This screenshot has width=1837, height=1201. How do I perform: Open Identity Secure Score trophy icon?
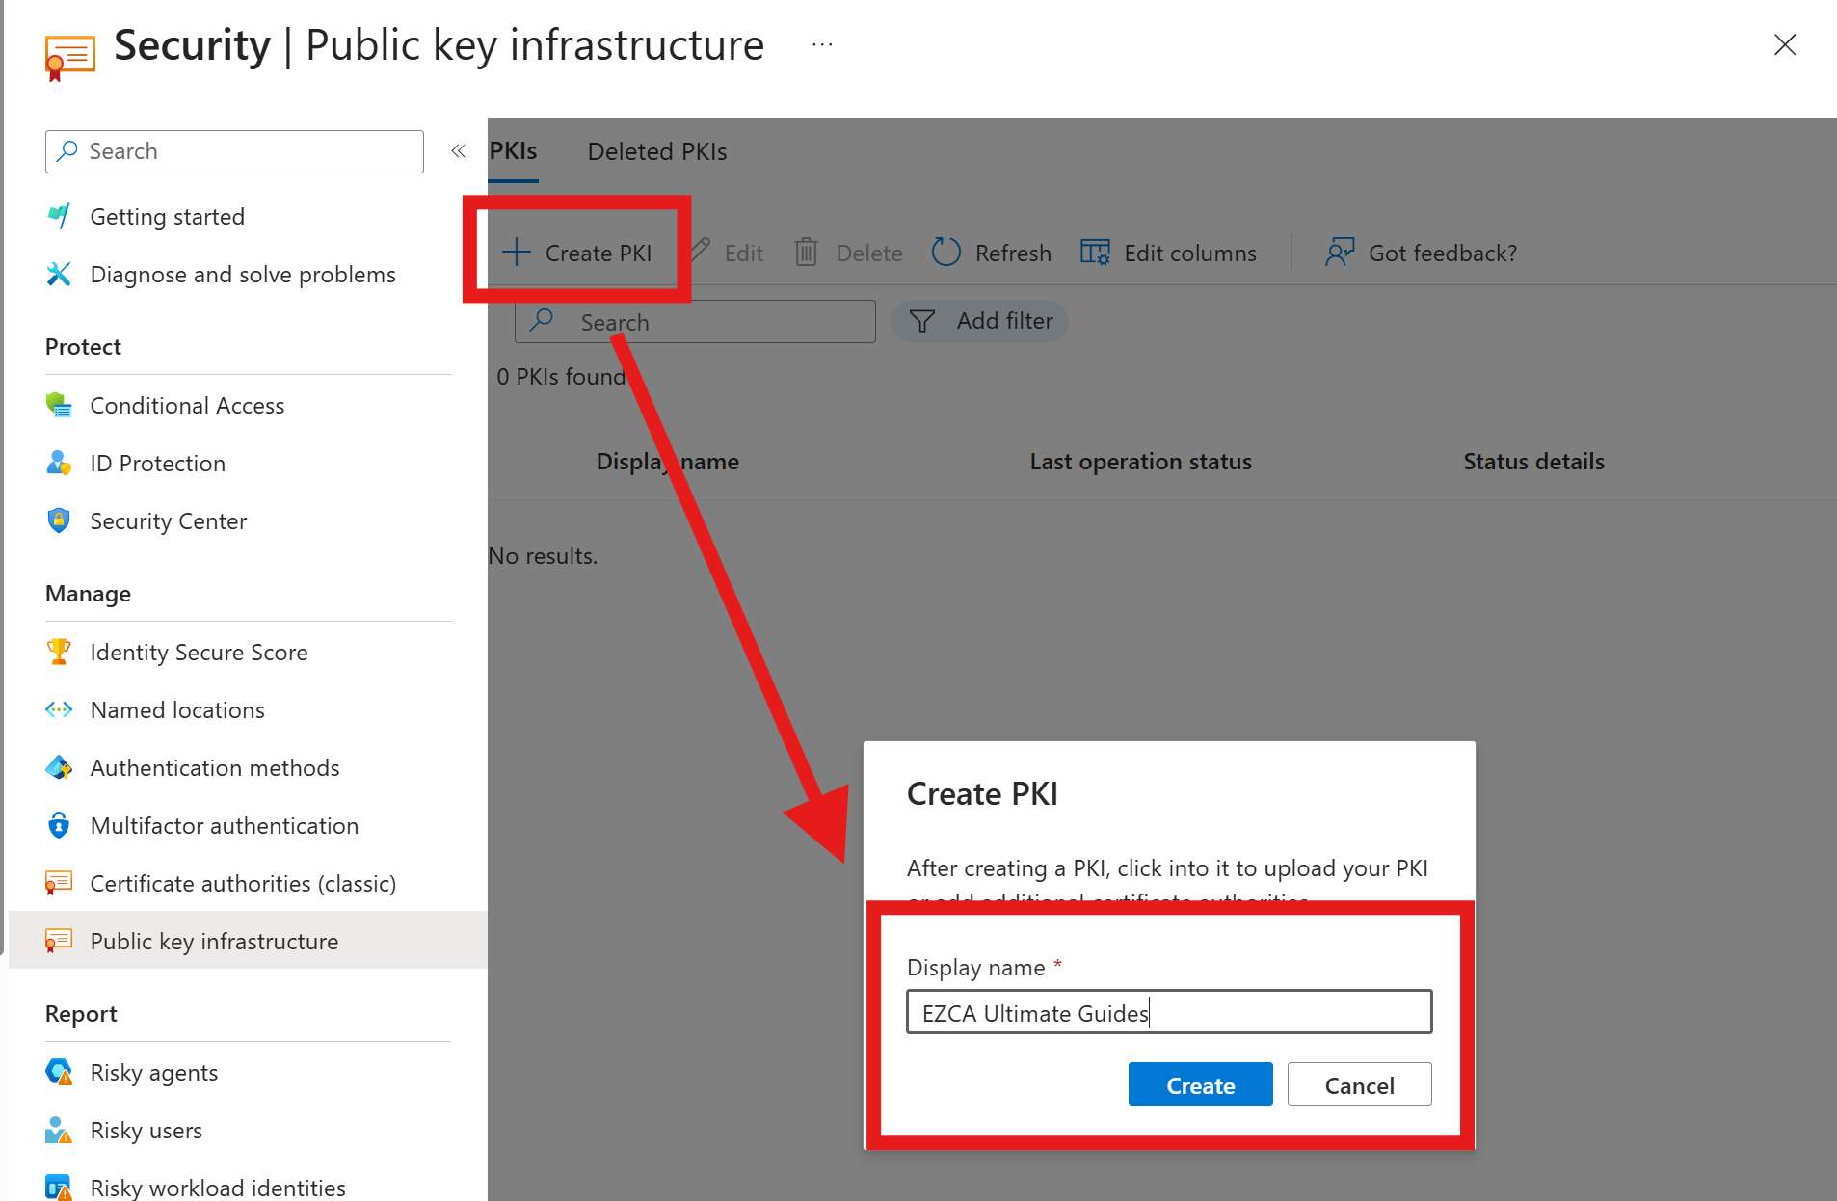coord(59,652)
